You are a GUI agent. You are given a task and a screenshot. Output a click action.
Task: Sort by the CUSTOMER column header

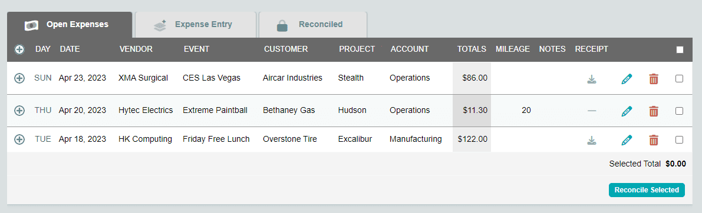(x=286, y=49)
